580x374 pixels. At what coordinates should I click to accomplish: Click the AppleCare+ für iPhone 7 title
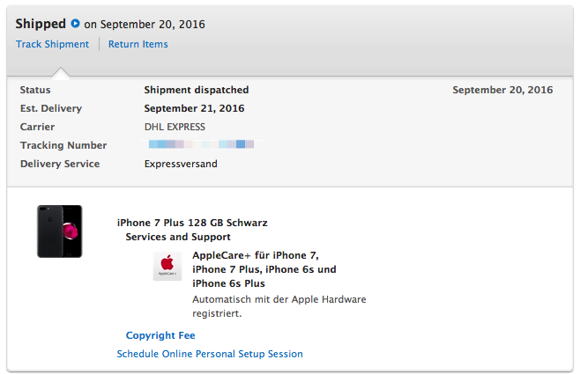(264, 269)
